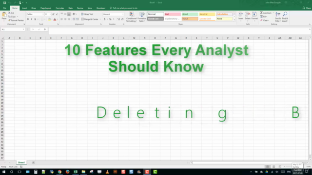Open the Name Box dropdown arrow

pos(23,29)
